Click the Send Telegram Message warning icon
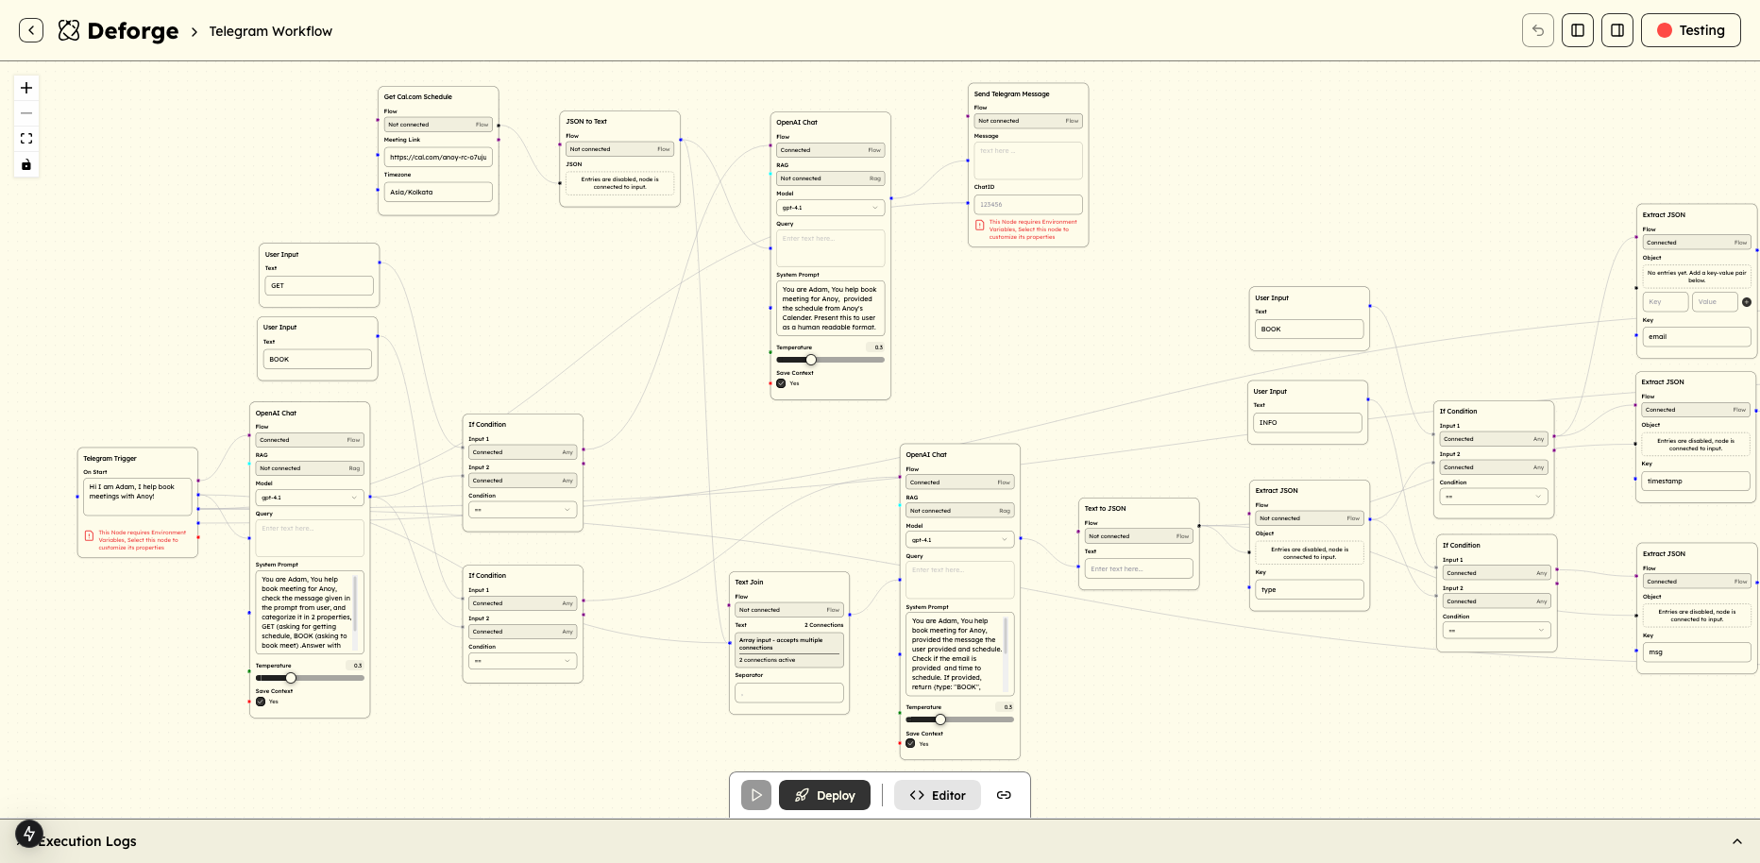This screenshot has width=1760, height=863. coord(980,226)
